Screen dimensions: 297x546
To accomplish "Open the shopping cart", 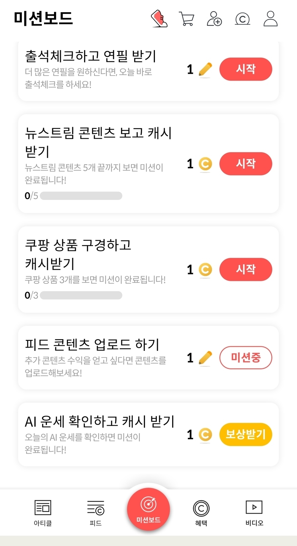I will coord(186,19).
